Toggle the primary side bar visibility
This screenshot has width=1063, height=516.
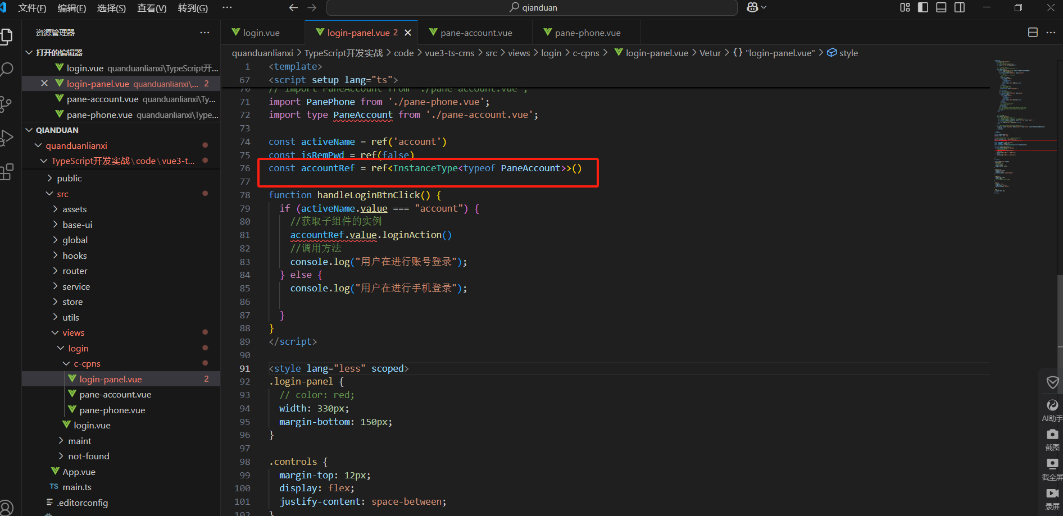click(x=923, y=7)
